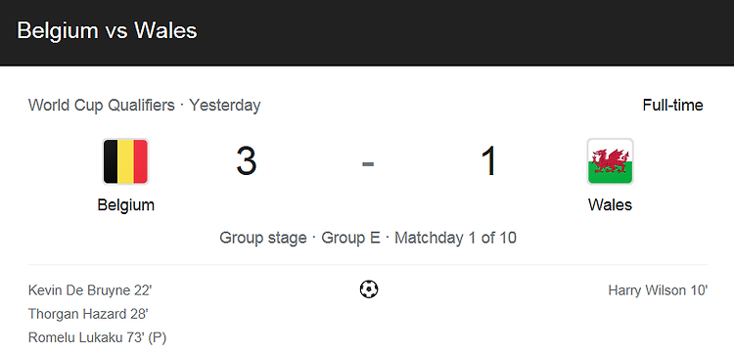734x353 pixels.
Task: Select Harry Wilson 10' goal entry
Action: (x=658, y=290)
